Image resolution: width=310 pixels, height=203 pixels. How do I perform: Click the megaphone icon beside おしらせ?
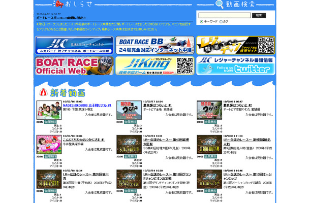(58, 4)
